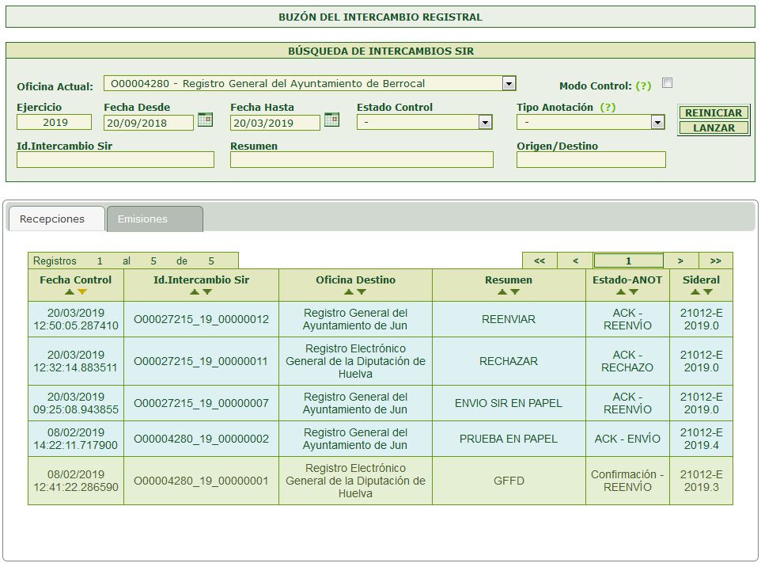Screen dimensions: 761x563
Task: Sort Sideral column descending
Action: [x=708, y=292]
